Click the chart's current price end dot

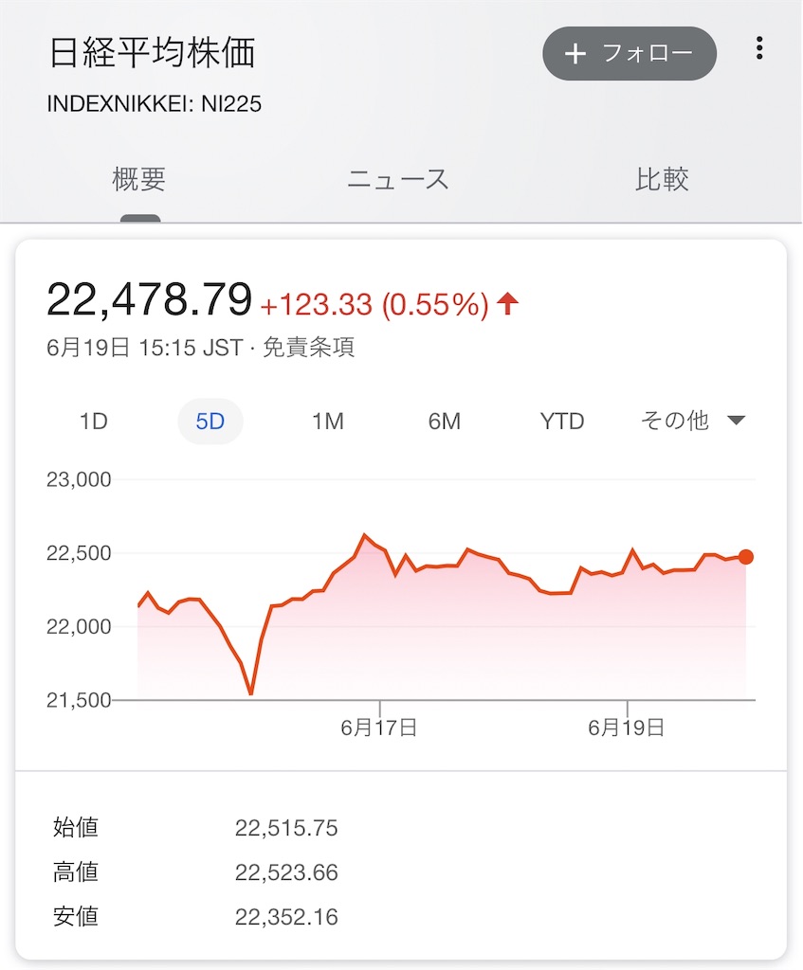point(746,557)
